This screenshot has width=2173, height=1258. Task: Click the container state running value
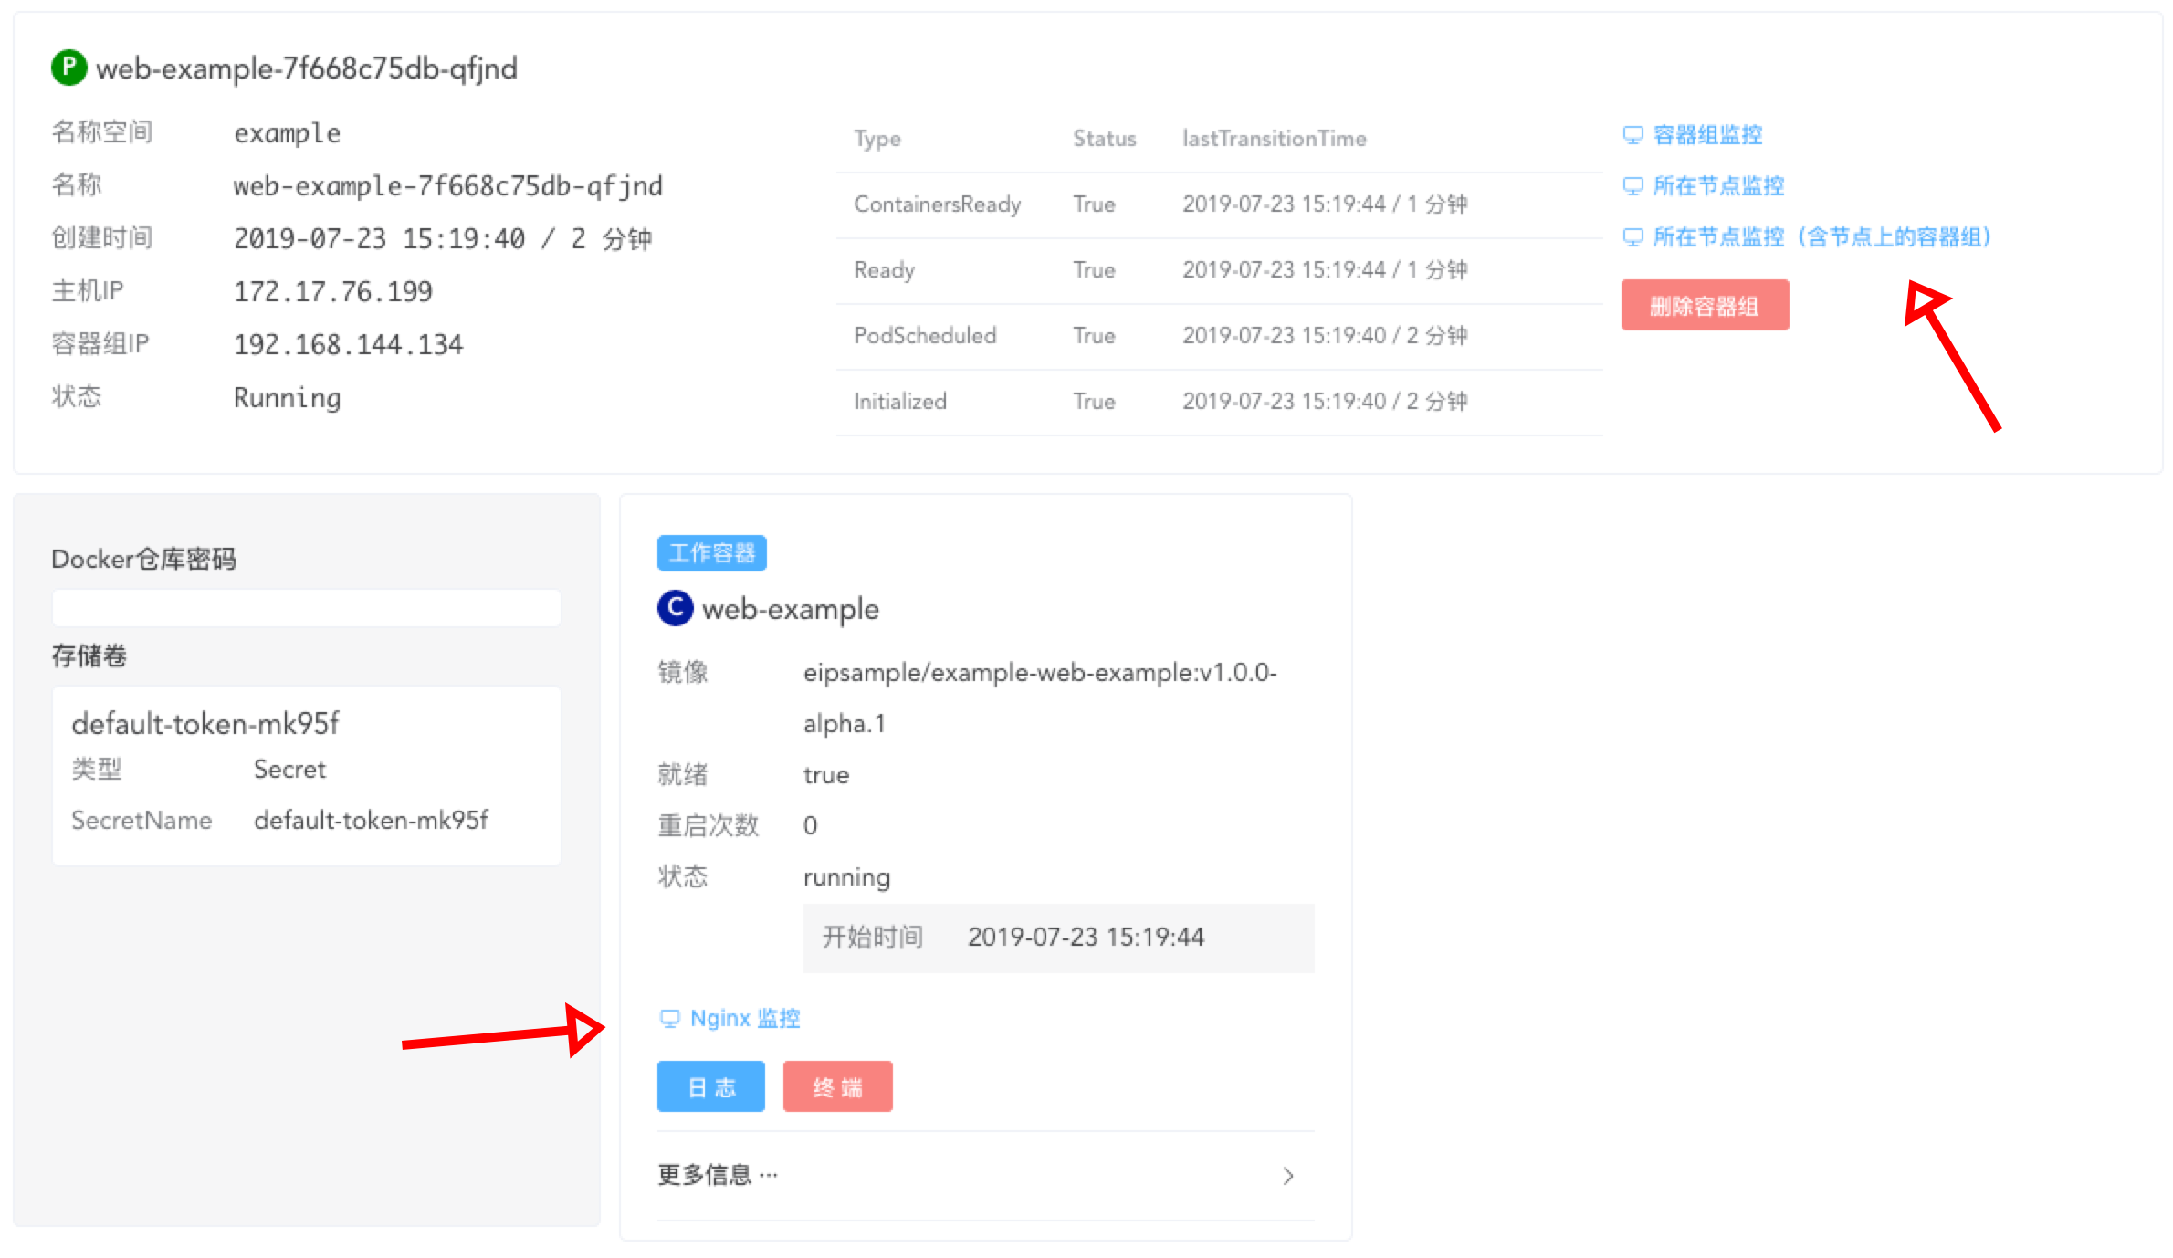pos(846,878)
